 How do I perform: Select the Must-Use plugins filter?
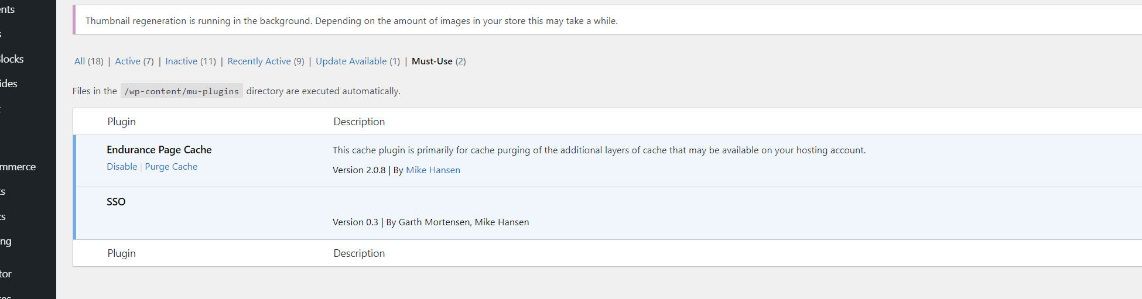pyautogui.click(x=438, y=61)
